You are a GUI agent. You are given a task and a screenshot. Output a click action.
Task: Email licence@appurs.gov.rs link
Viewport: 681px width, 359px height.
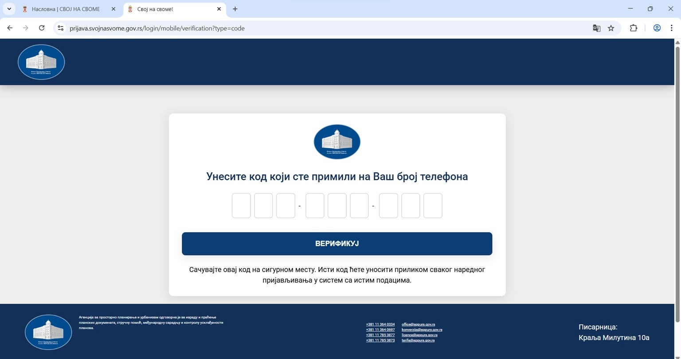[x=419, y=335]
